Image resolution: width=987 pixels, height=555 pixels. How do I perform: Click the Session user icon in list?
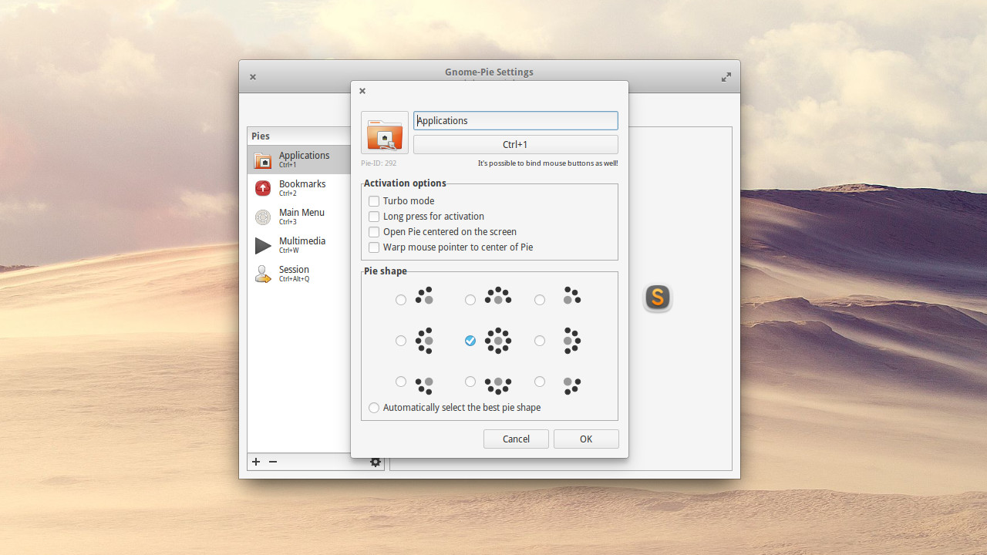263,274
